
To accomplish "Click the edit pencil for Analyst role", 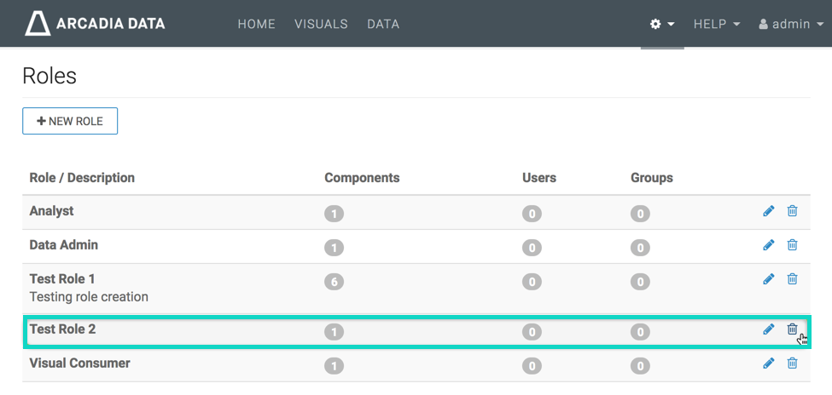I will tap(768, 211).
